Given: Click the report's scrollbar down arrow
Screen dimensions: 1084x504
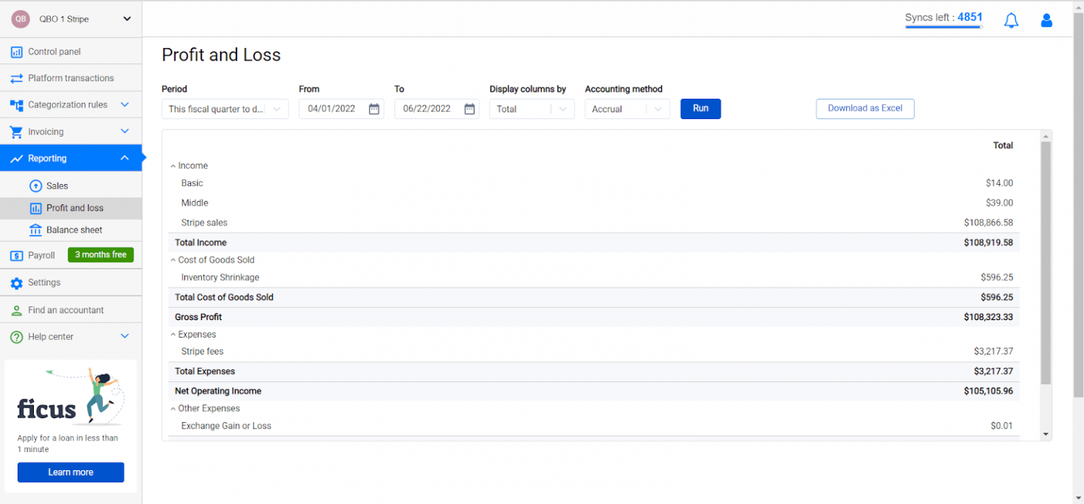Looking at the screenshot, I should (1046, 435).
